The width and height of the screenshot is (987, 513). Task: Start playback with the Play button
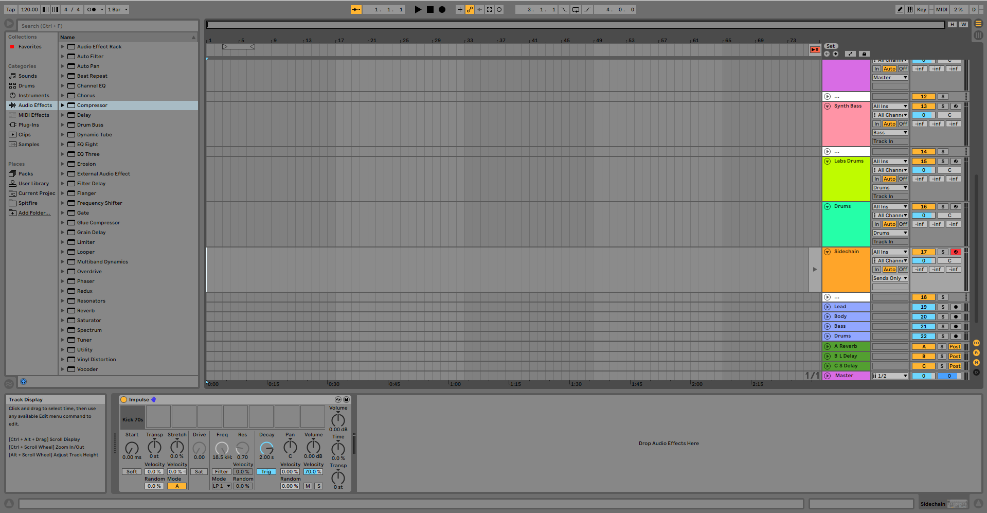tap(418, 9)
